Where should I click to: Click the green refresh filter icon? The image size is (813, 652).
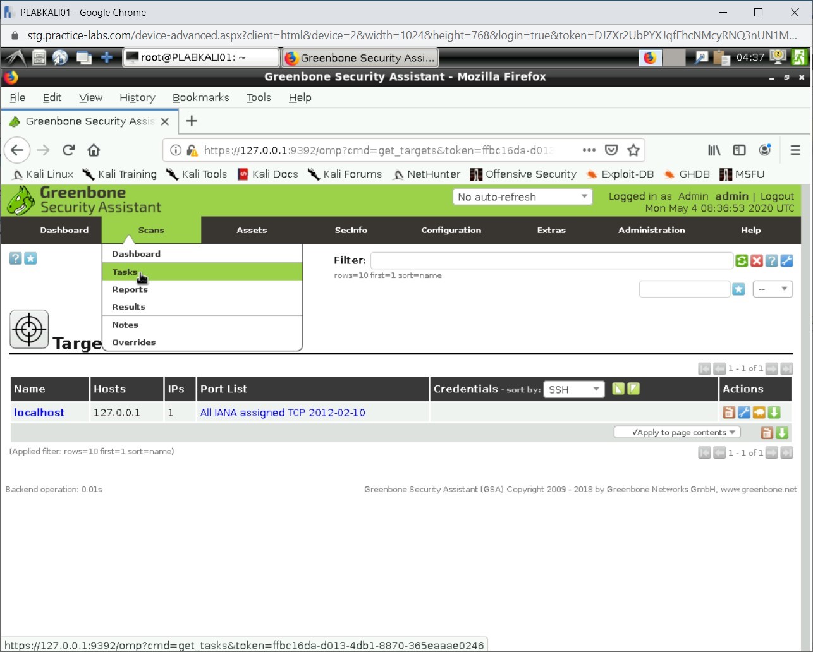(742, 260)
